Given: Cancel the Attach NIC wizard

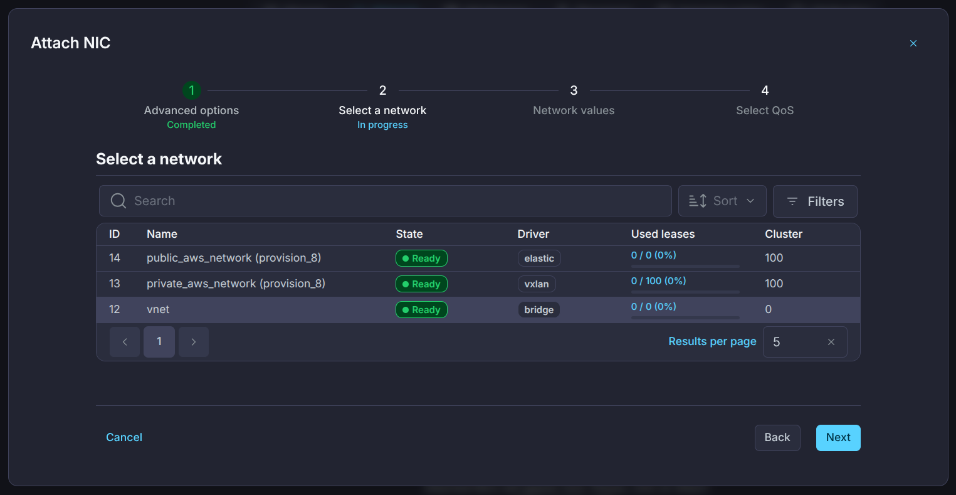Looking at the screenshot, I should [124, 437].
